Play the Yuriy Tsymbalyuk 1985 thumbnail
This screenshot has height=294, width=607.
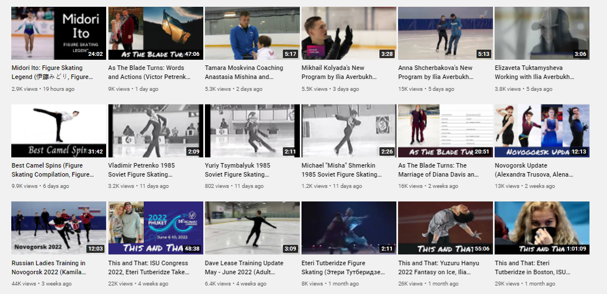click(x=252, y=130)
